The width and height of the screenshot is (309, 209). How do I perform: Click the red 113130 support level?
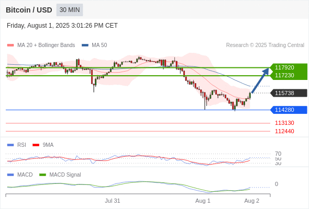pos(284,123)
